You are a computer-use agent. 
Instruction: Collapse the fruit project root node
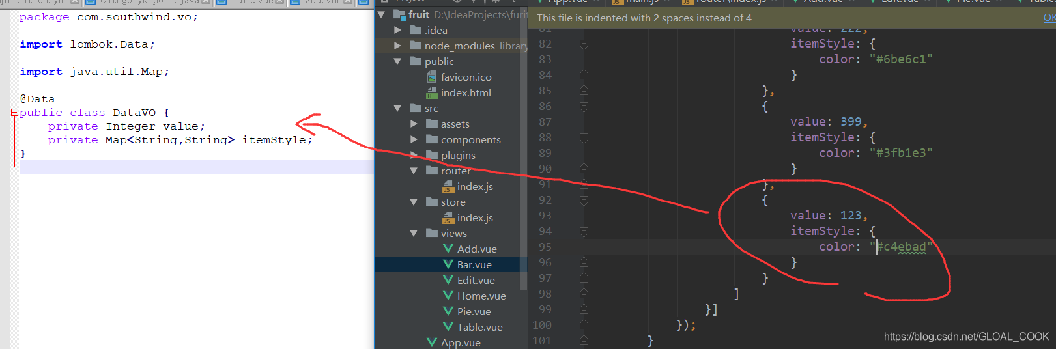click(x=382, y=14)
